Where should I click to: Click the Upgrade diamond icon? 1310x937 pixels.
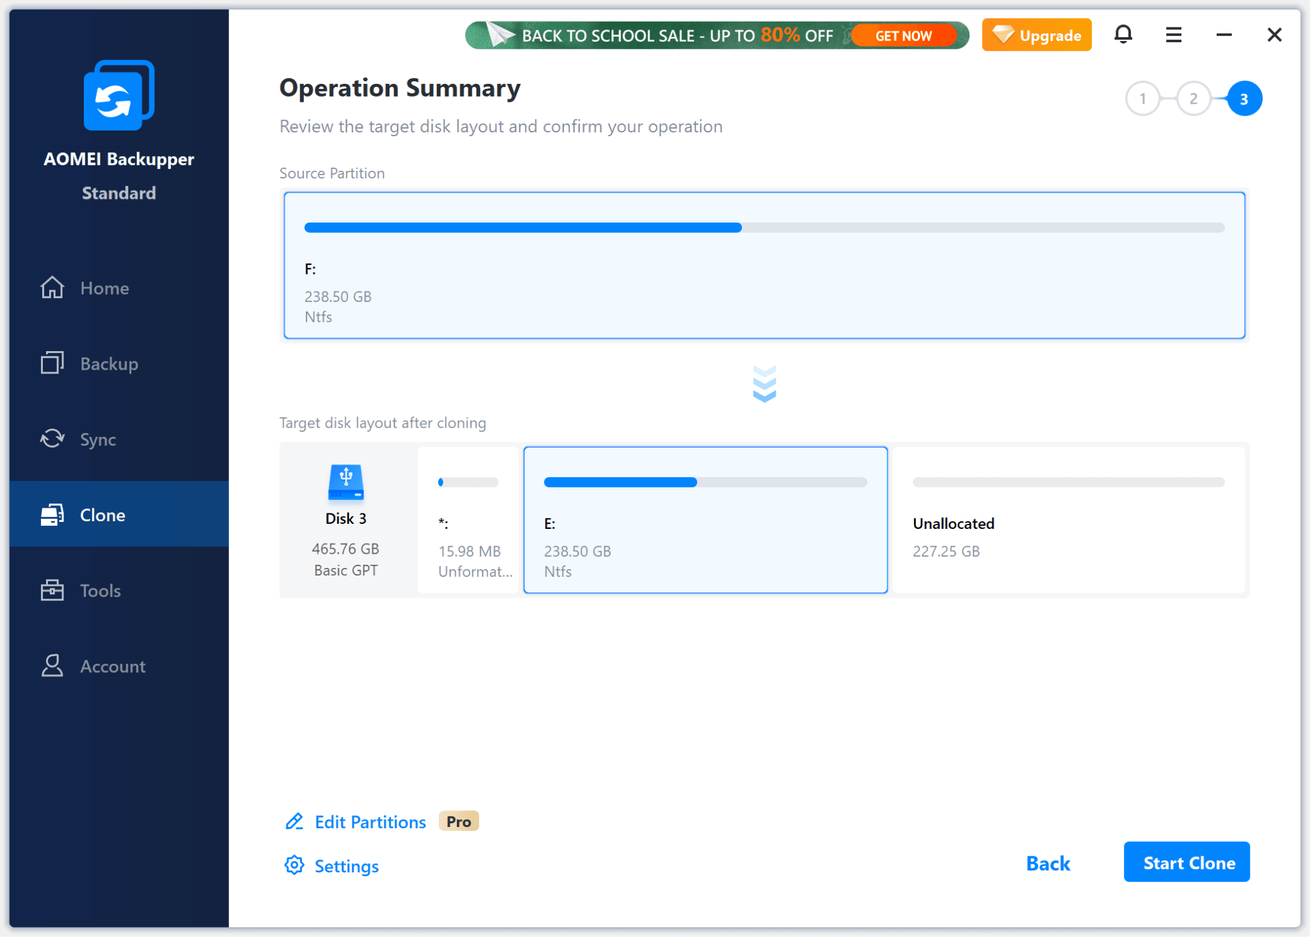tap(1003, 35)
